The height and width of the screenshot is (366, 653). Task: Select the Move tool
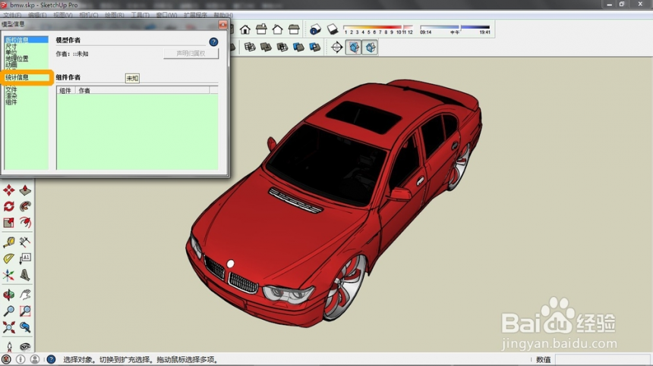(x=9, y=190)
